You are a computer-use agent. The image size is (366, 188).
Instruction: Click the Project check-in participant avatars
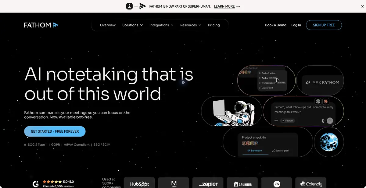coord(250,143)
